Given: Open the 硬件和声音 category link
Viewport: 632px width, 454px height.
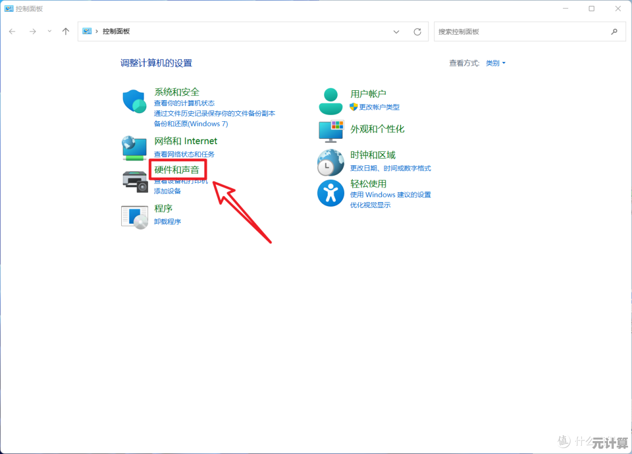Looking at the screenshot, I should (x=177, y=170).
